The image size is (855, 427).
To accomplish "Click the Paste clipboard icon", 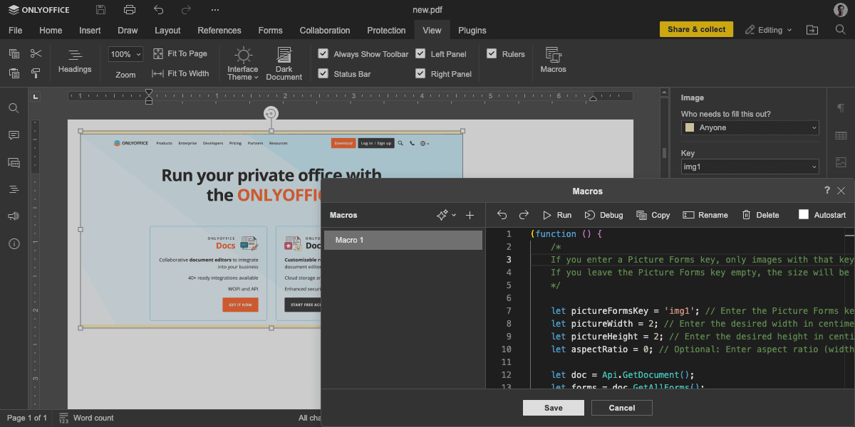I will pos(14,73).
